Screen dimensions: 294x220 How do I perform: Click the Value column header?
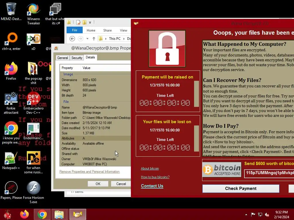click(x=106, y=68)
